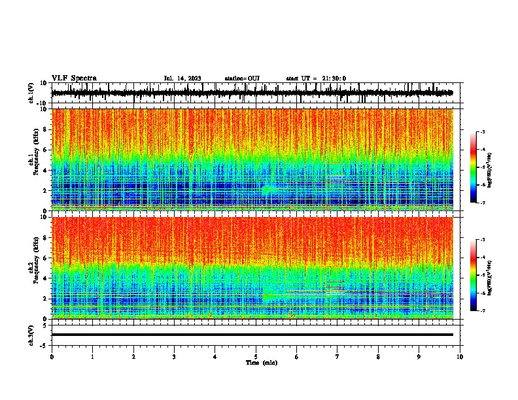518x400 pixels.
Task: Click the ch.1 colorbar log(PSD) label
Action: 489,170
